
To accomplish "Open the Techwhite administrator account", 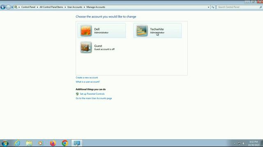I will tap(157, 31).
